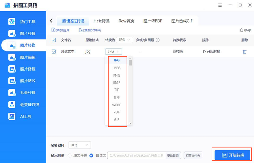Choose PDF from the format list
The height and width of the screenshot is (163, 254).
coord(117,112)
